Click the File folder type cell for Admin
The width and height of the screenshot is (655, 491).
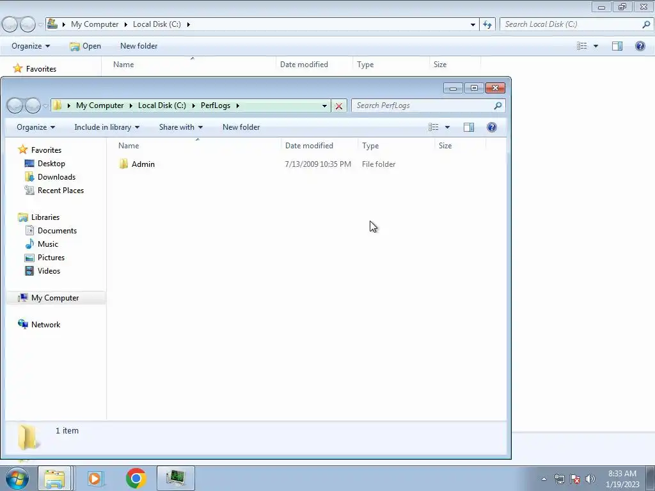pyautogui.click(x=379, y=164)
